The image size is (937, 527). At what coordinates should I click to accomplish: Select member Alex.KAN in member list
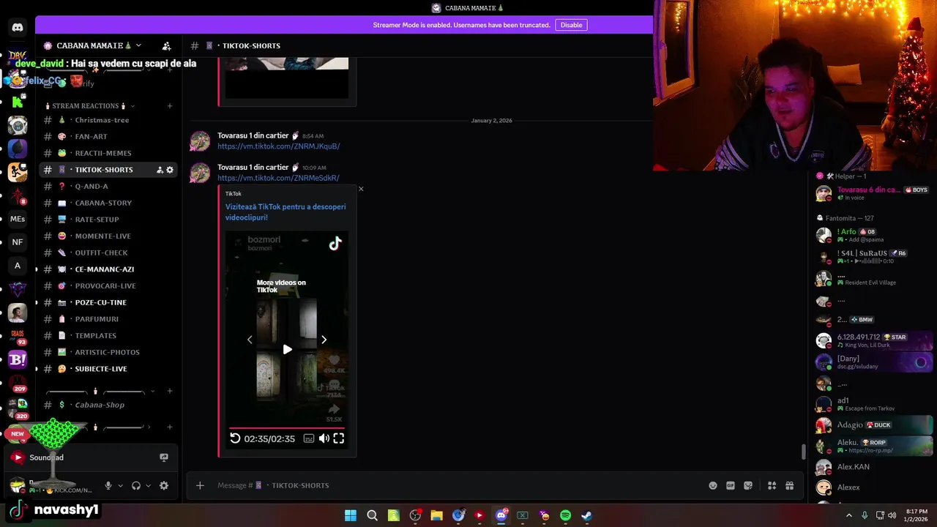click(874, 467)
